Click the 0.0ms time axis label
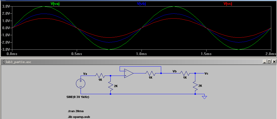 coord(12,54)
